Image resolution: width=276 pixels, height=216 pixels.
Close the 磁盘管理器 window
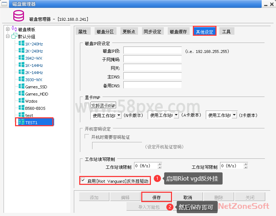272,4
